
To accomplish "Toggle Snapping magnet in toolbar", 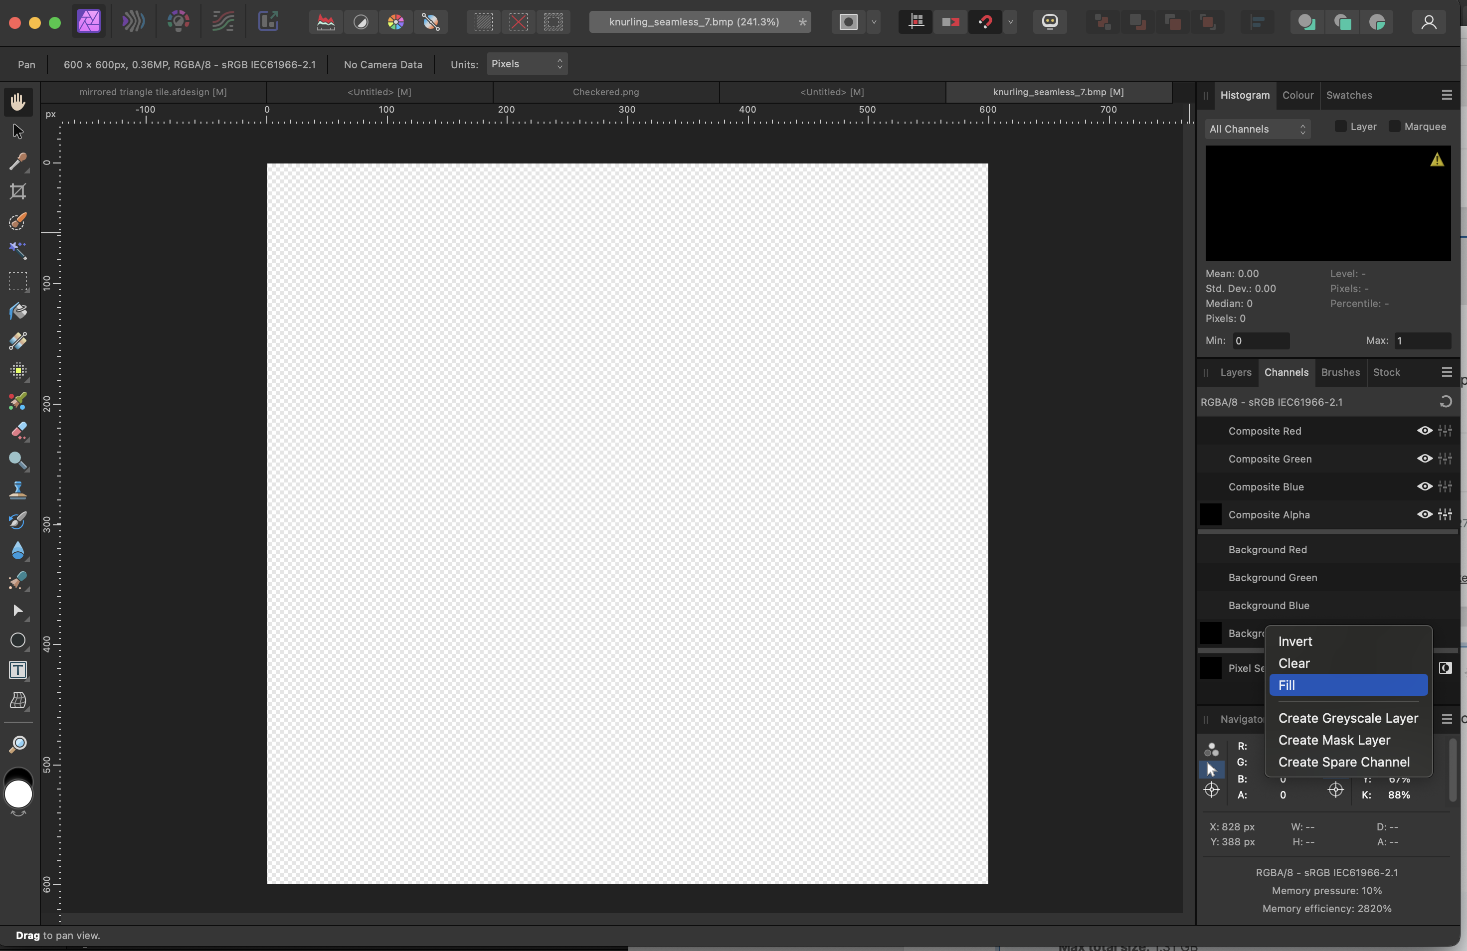I will [985, 23].
